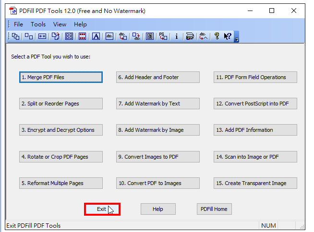Open '9. Convert Images to PDF'
The image size is (314, 232).
tap(158, 157)
